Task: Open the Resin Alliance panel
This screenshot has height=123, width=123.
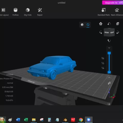Action: pos(117,12)
